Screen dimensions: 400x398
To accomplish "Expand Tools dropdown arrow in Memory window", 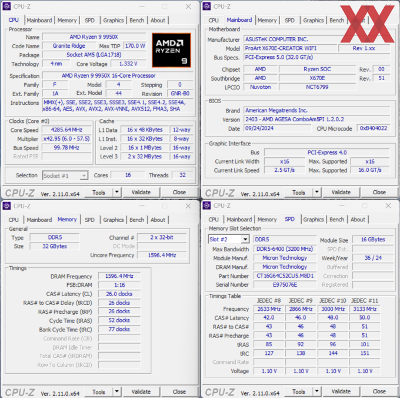I will click(117, 392).
